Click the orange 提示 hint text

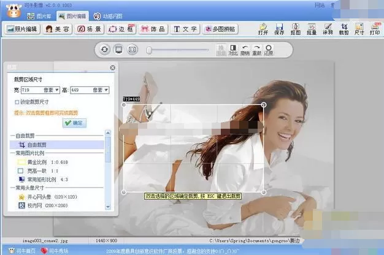[46, 113]
